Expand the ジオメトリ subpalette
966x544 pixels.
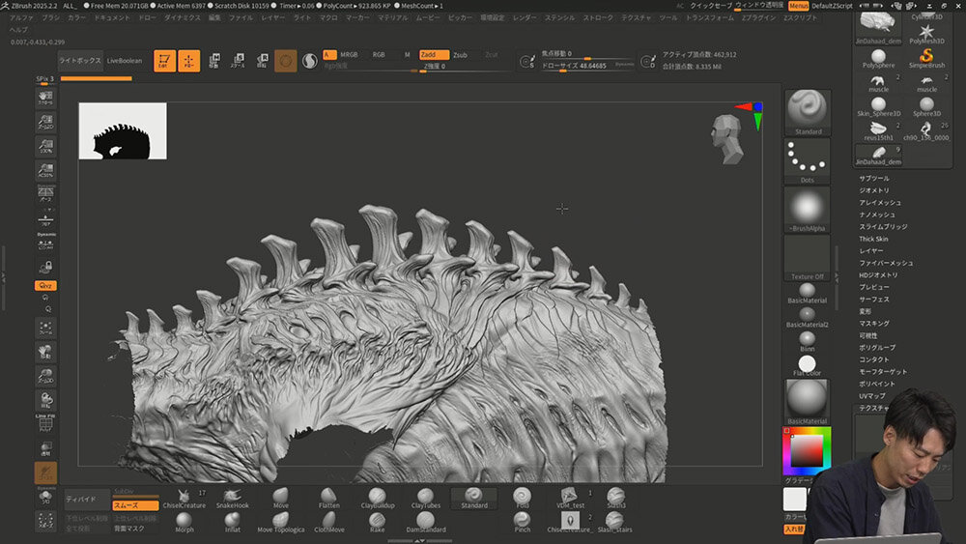[873, 190]
